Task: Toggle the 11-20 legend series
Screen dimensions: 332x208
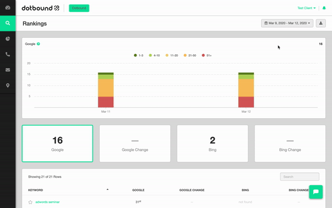Action: point(172,55)
